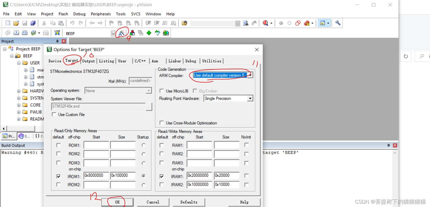Click the Defaults button
Viewport: 430px width, 207px height.
189,202
